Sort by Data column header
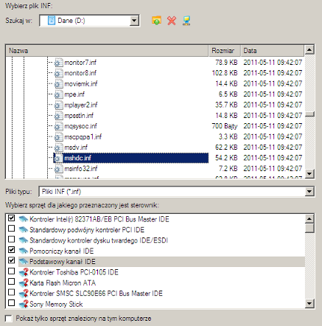Viewport: 322px width, 326px height. pos(272,51)
